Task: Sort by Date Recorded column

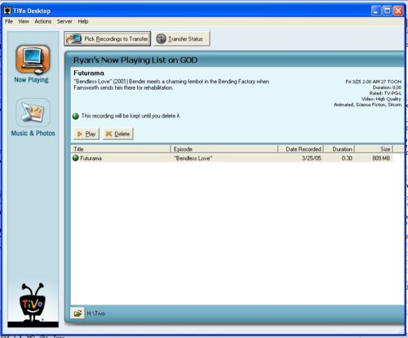Action: tap(300, 149)
